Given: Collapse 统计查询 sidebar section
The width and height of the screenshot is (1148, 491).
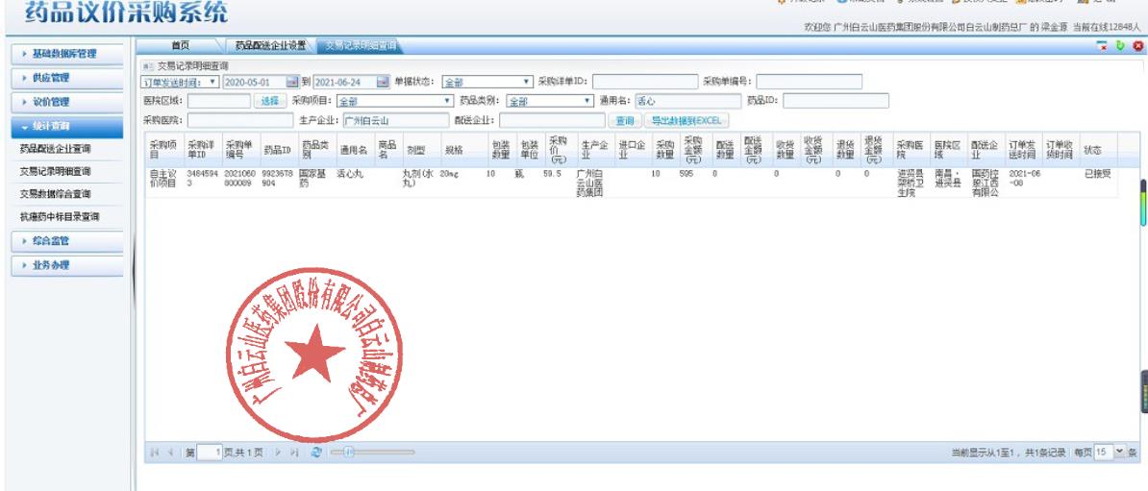Looking at the screenshot, I should coord(66,127).
